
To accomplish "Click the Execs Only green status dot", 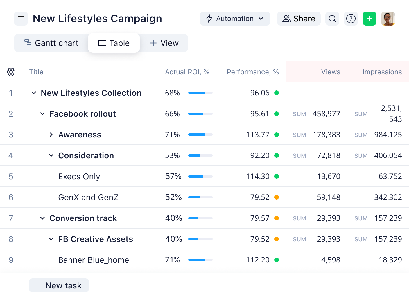I will click(277, 176).
